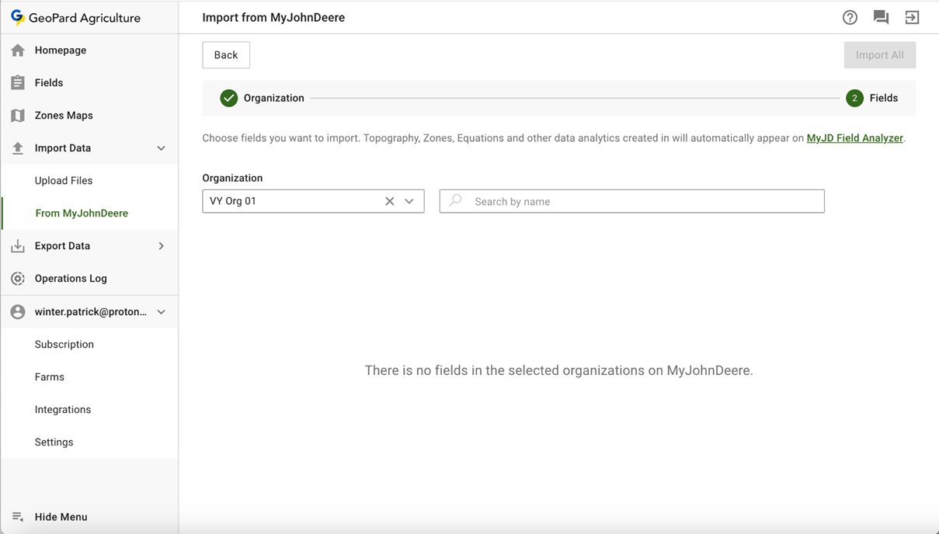Collapse the user account menu chevron
Viewport: 939px width, 534px height.
tap(161, 312)
